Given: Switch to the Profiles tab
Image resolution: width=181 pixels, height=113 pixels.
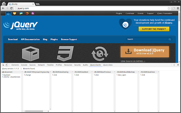Looking at the screenshot, I should [x=59, y=65].
